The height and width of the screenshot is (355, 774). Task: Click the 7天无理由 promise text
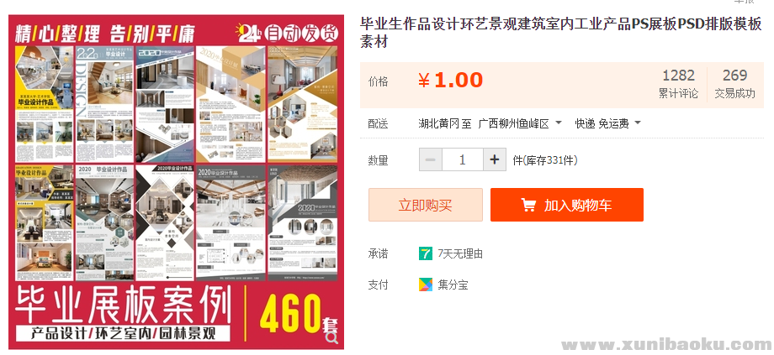point(460,254)
